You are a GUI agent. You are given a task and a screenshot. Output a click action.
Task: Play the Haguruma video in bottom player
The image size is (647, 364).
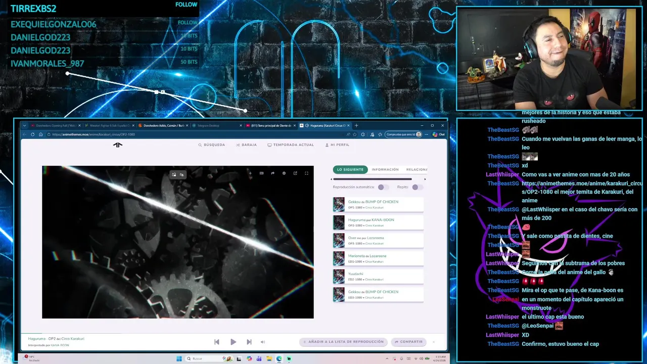pyautogui.click(x=233, y=342)
